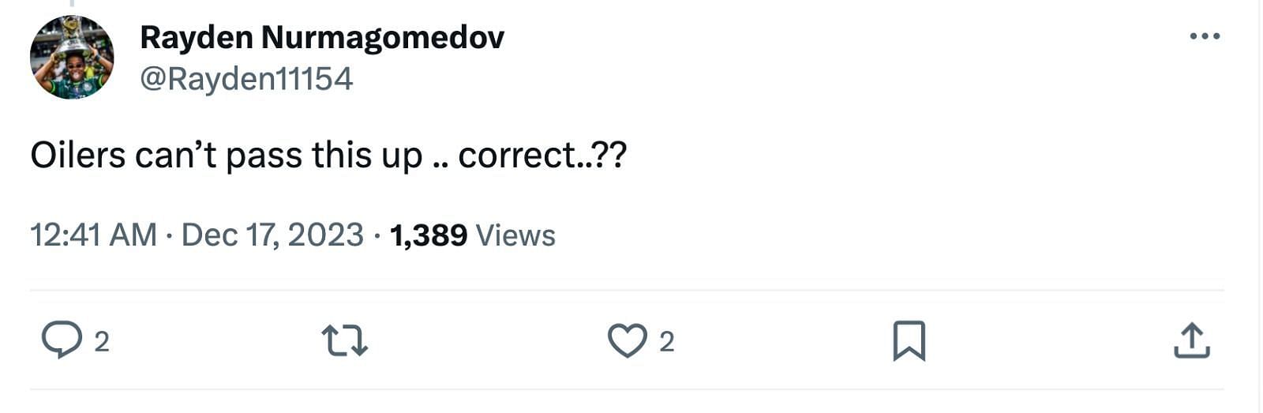Click the like count number 2
This screenshot has width=1263, height=413.
click(x=667, y=342)
